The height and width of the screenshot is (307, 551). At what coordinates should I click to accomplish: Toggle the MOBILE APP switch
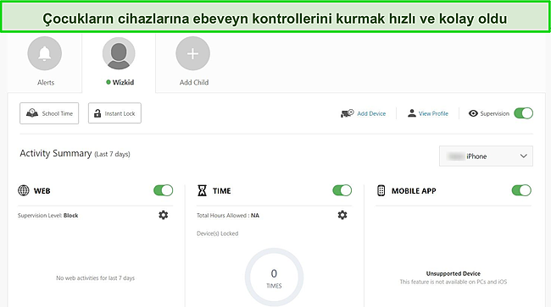[521, 190]
